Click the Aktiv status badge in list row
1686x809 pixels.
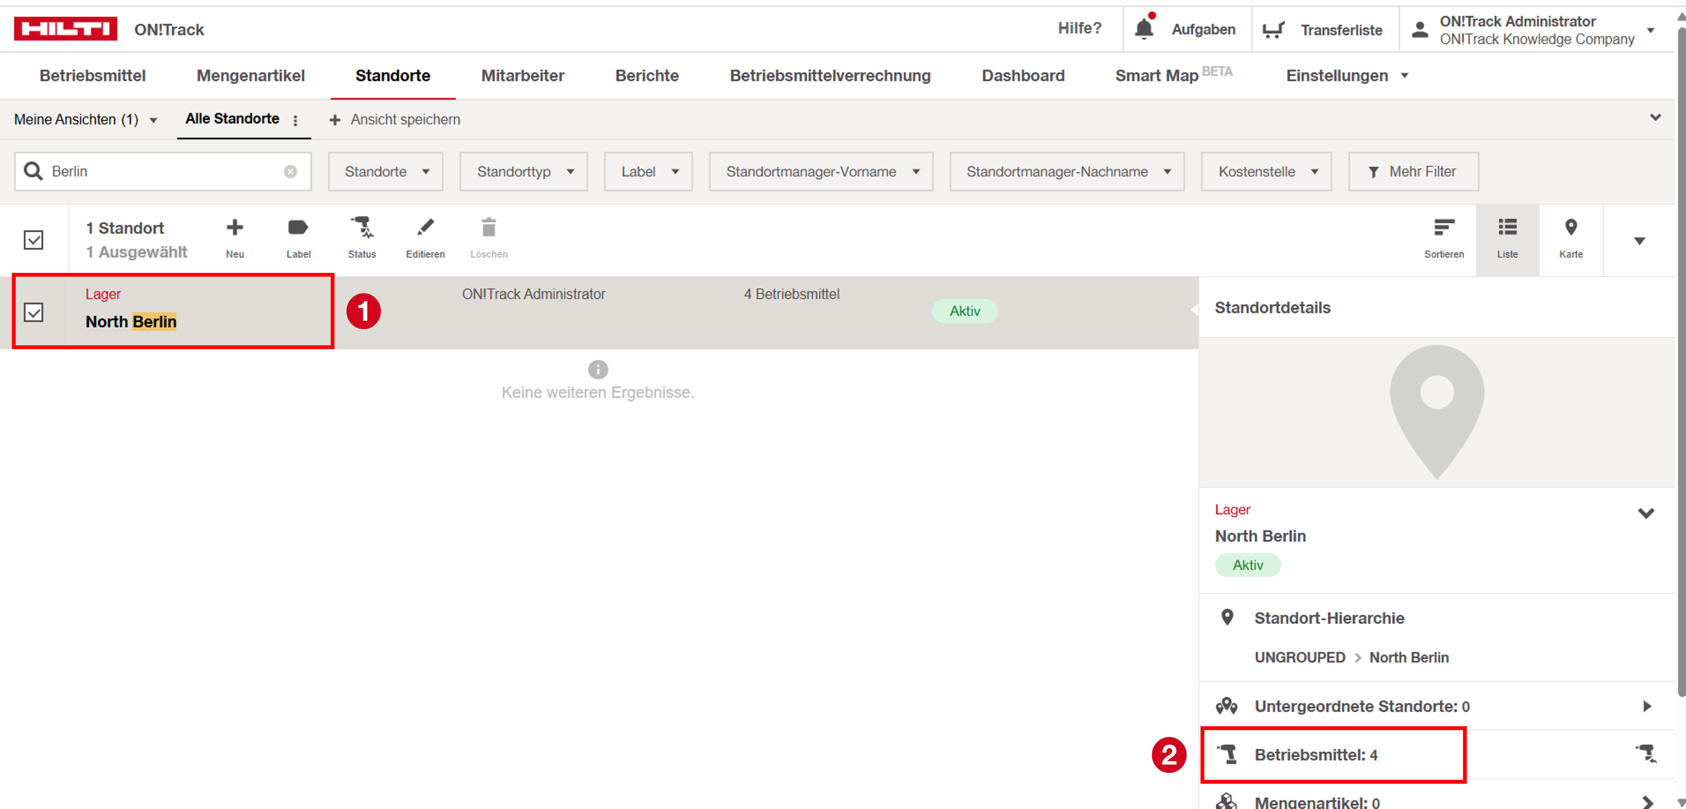pyautogui.click(x=964, y=311)
